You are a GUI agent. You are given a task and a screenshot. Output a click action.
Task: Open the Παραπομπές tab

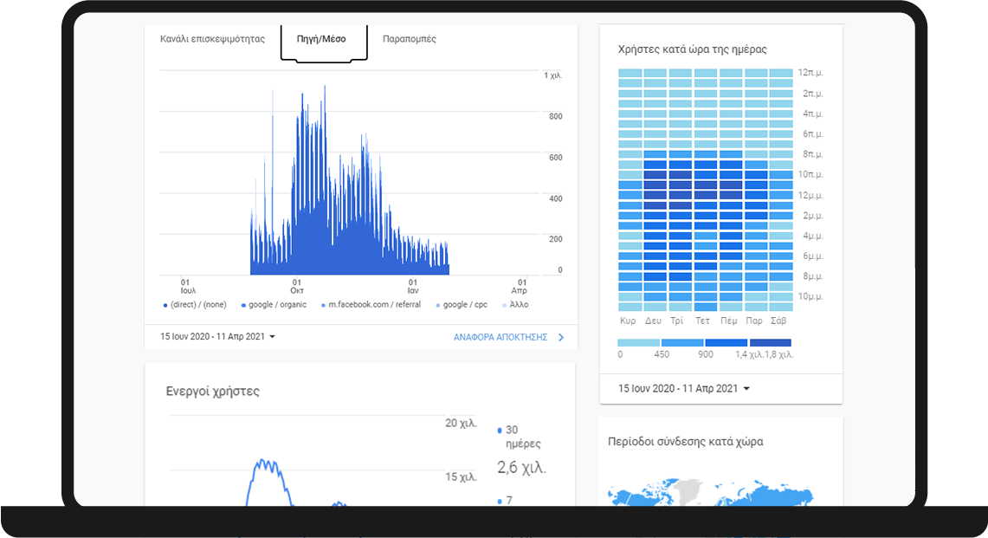click(410, 39)
